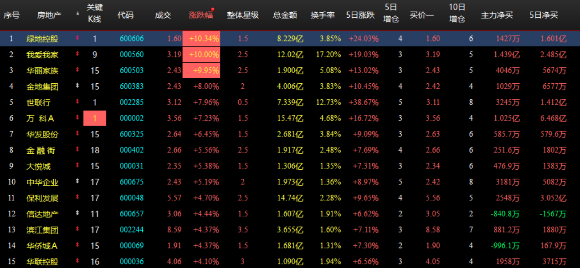Select the 万科A stock name
Image resolution: width=580 pixels, height=268 pixels.
coord(40,118)
